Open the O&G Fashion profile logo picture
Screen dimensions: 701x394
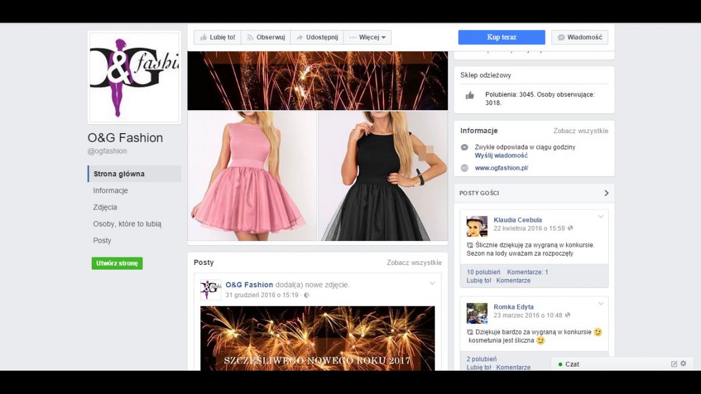point(134,78)
